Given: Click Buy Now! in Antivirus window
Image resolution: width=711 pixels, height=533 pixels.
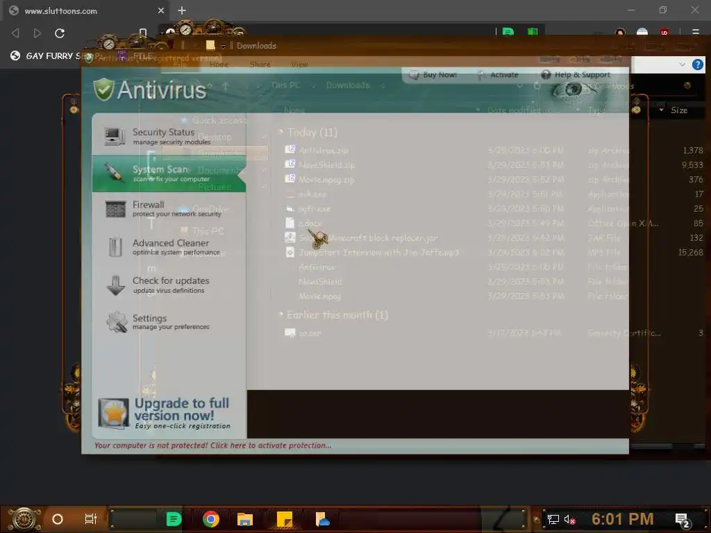Looking at the screenshot, I should point(434,75).
